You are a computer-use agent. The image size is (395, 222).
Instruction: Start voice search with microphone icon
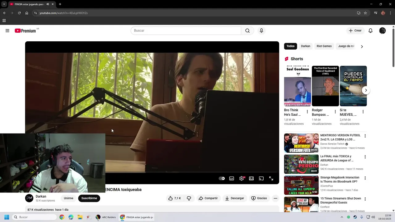coord(261,31)
